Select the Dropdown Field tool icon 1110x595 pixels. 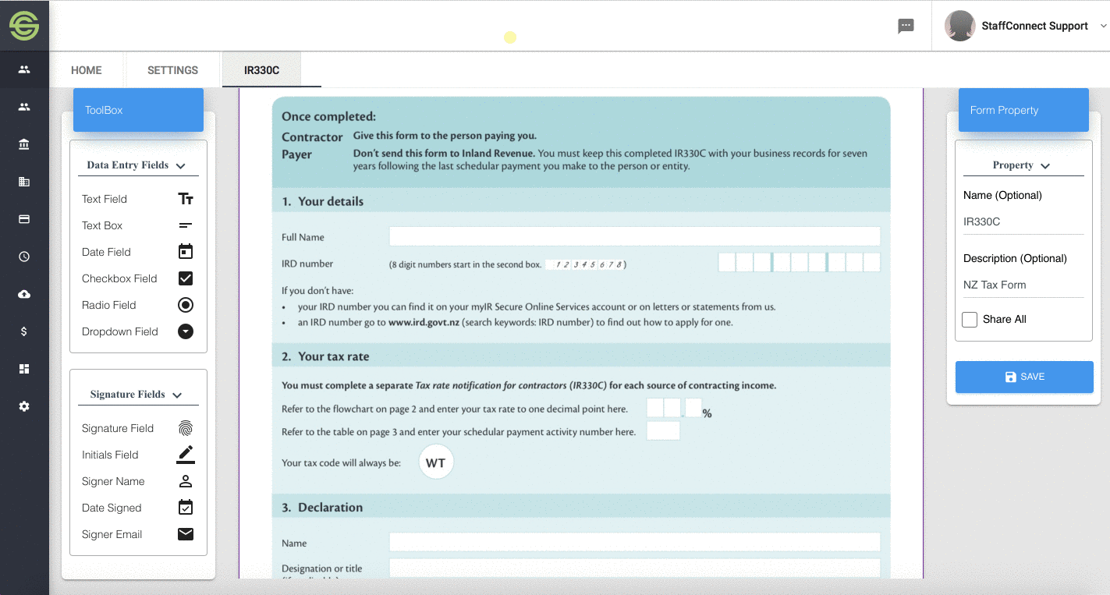click(x=186, y=331)
